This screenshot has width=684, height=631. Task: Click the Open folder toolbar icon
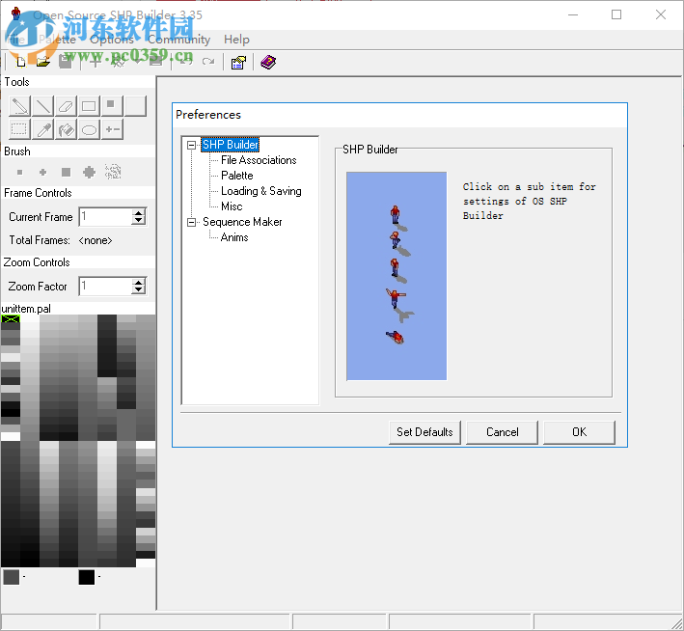pos(42,63)
